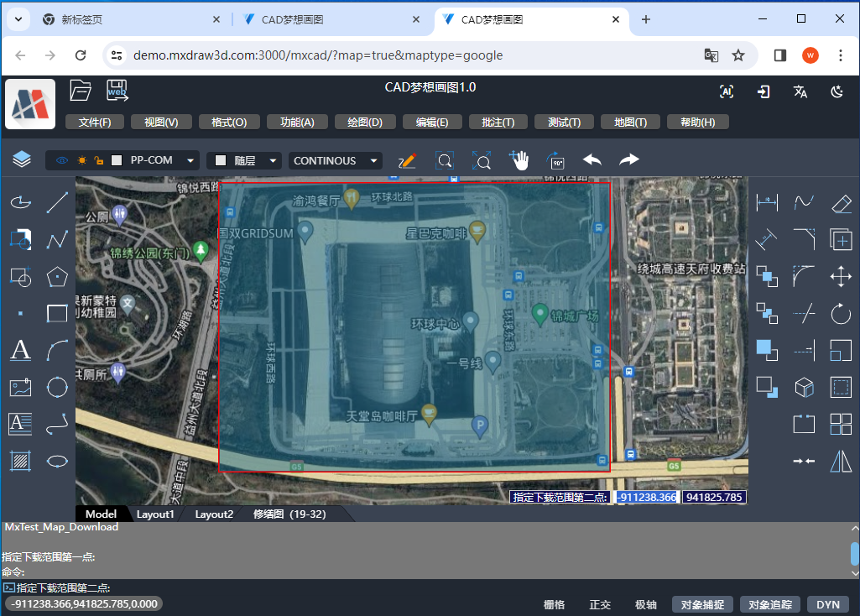Click the 功能(A) menu button

pyautogui.click(x=297, y=122)
